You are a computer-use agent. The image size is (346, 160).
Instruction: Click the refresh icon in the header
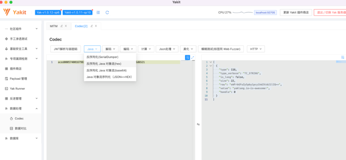107,12
